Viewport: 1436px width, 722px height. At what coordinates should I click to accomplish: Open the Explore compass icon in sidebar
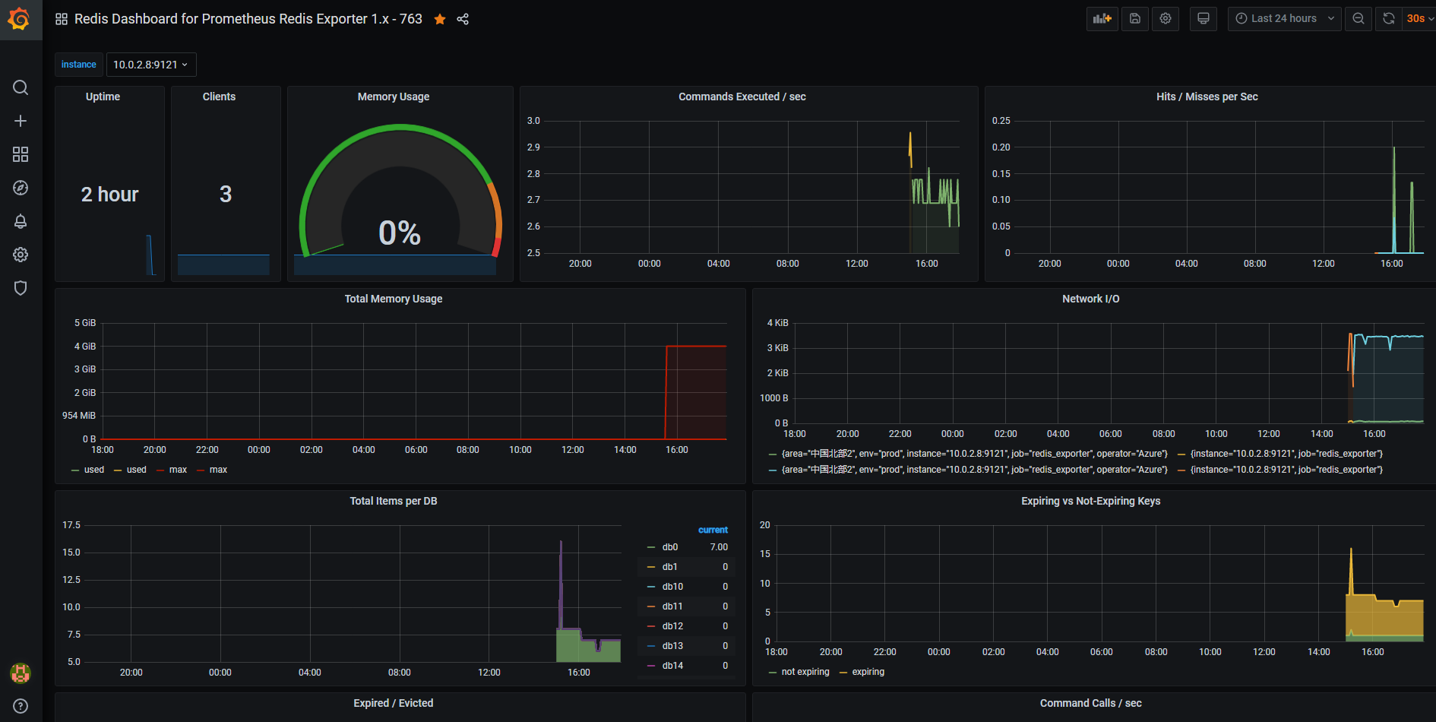pyautogui.click(x=21, y=188)
